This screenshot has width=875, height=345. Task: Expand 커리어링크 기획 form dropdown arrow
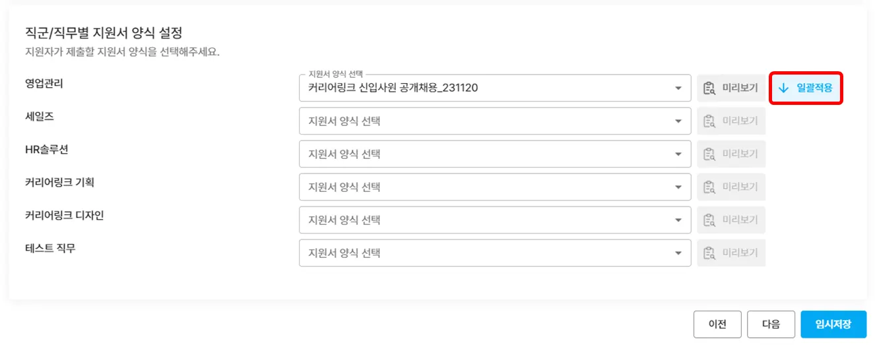678,187
